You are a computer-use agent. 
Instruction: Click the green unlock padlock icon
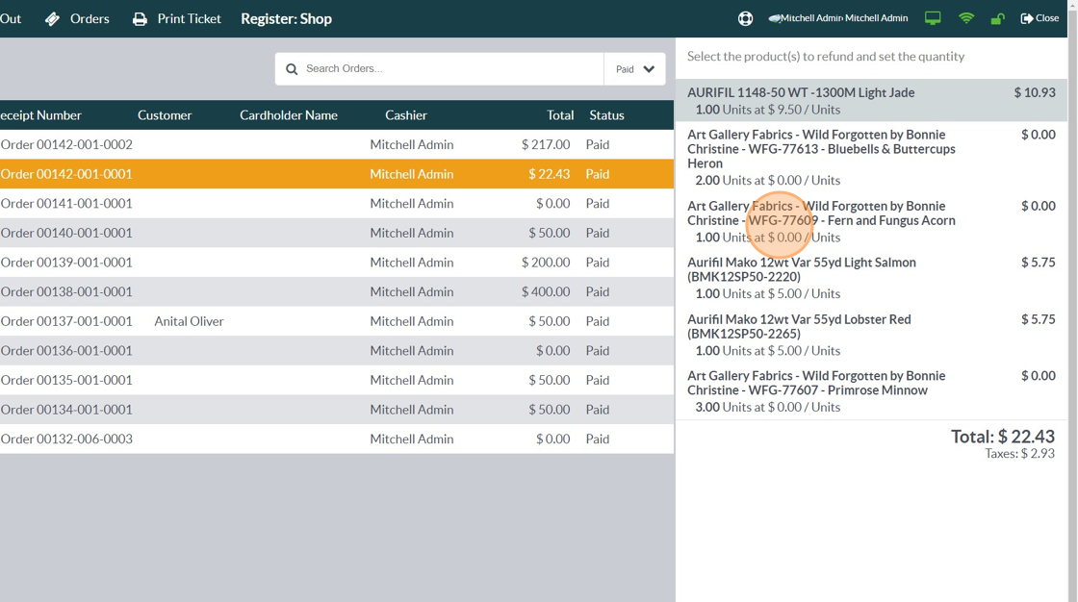tap(997, 18)
